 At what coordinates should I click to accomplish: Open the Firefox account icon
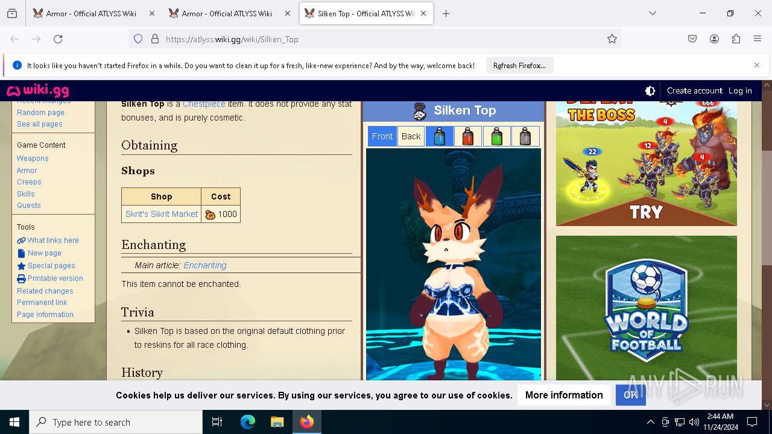tap(714, 39)
